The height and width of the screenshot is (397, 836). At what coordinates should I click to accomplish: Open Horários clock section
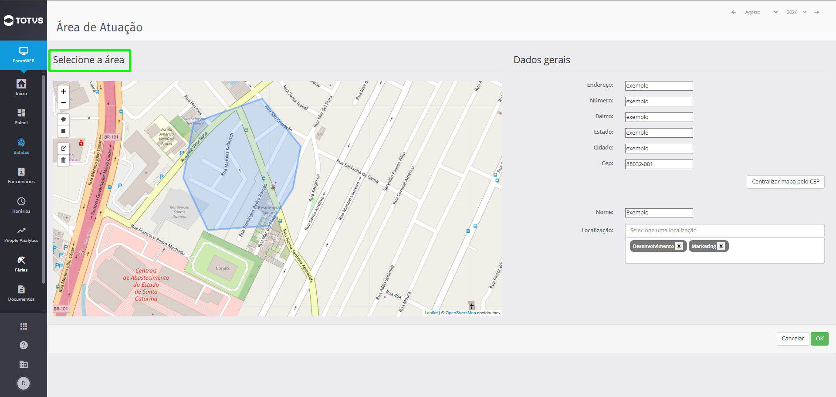tap(21, 205)
